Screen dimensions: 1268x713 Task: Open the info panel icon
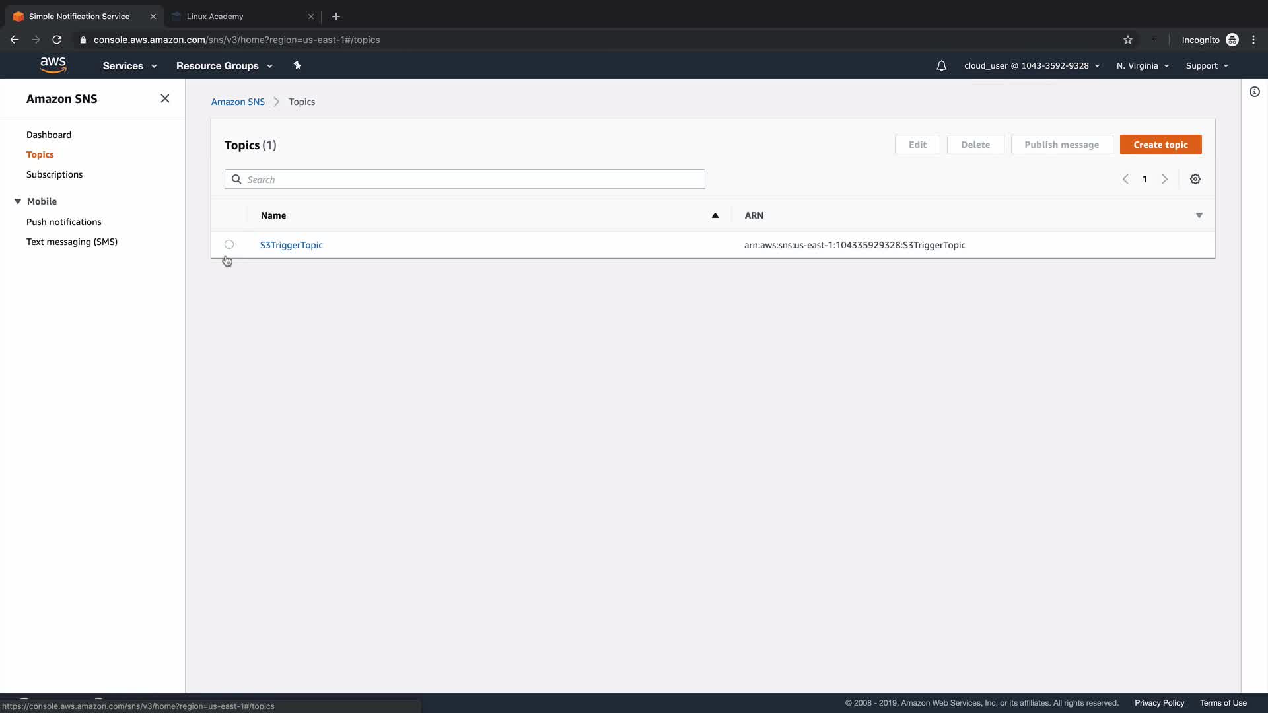[x=1254, y=92]
